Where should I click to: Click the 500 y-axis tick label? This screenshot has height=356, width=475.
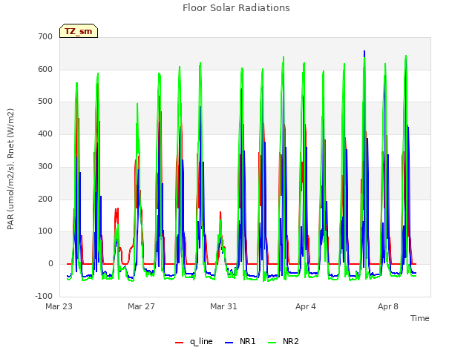pos(45,102)
